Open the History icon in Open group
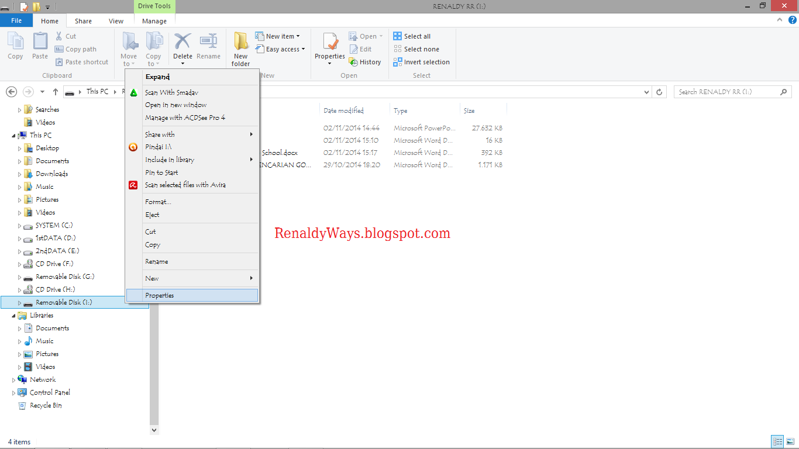799x449 pixels. point(366,61)
